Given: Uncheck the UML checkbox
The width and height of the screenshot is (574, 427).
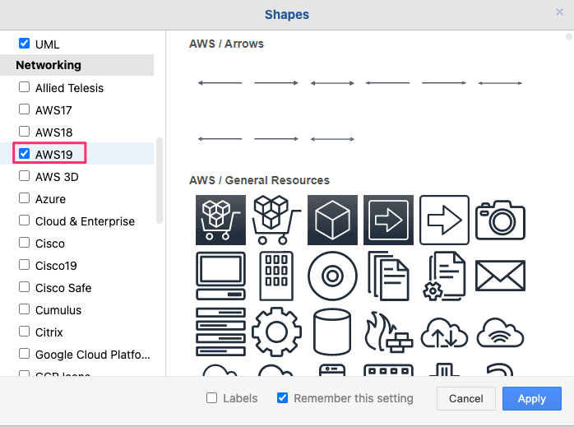Looking at the screenshot, I should click(24, 44).
